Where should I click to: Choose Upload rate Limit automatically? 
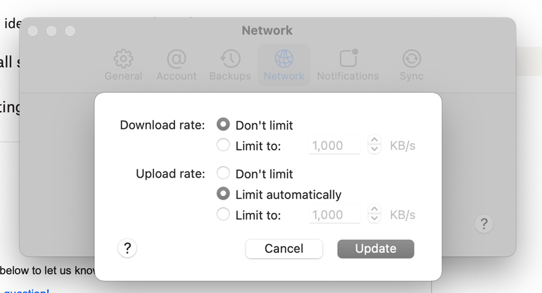point(223,195)
